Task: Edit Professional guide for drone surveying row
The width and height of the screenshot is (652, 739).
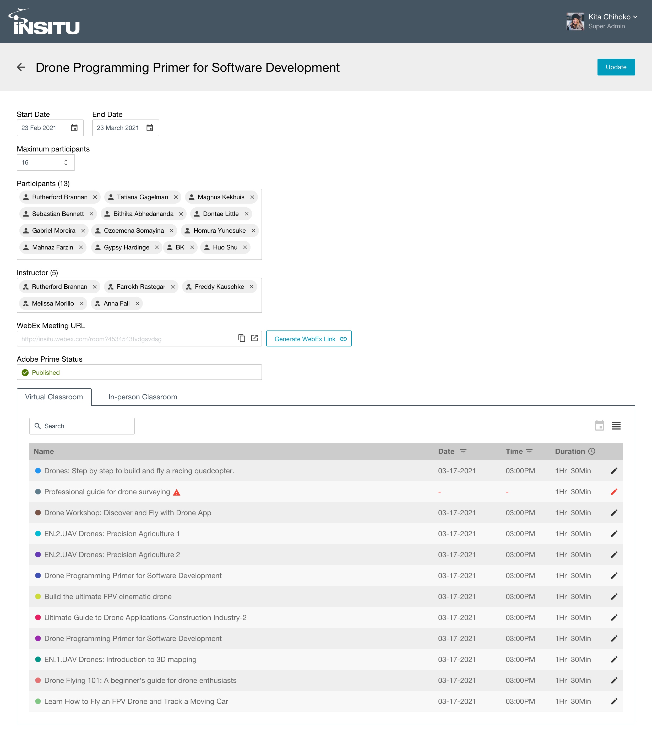Action: (614, 492)
